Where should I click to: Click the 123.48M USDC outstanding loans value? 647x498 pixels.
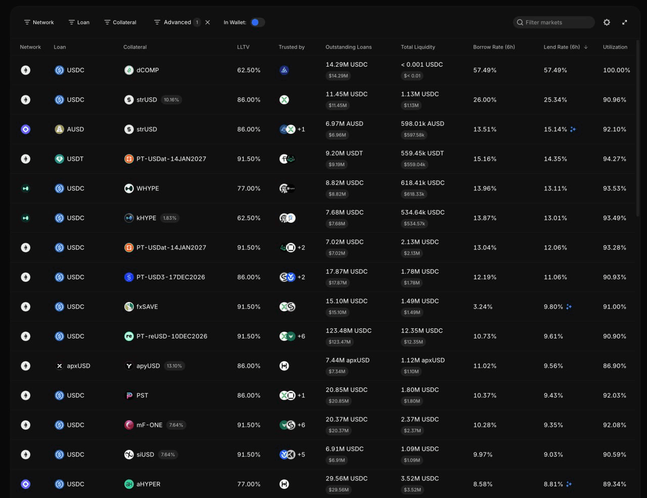[349, 331]
